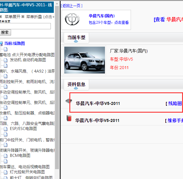Open 收音机、胎压控制器、点烟器 item

pos(27,113)
